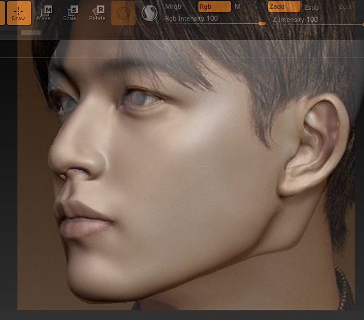This screenshot has width=364, height=320.
Task: Switch to the Move tool
Action: coord(44,13)
